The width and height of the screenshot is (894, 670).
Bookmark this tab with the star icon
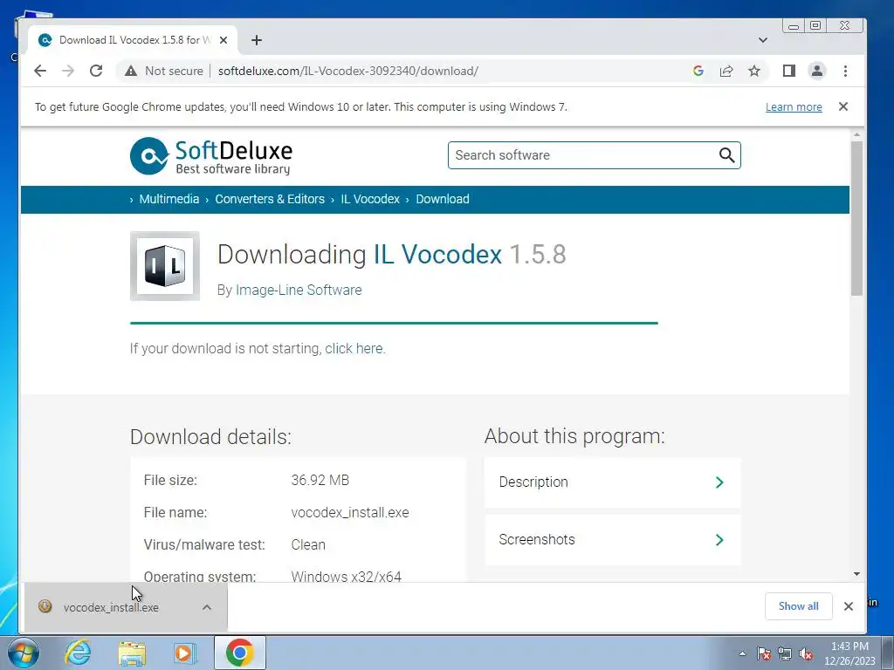click(753, 71)
